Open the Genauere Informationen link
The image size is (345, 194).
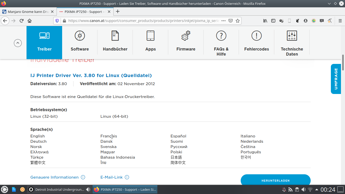tap(58, 177)
